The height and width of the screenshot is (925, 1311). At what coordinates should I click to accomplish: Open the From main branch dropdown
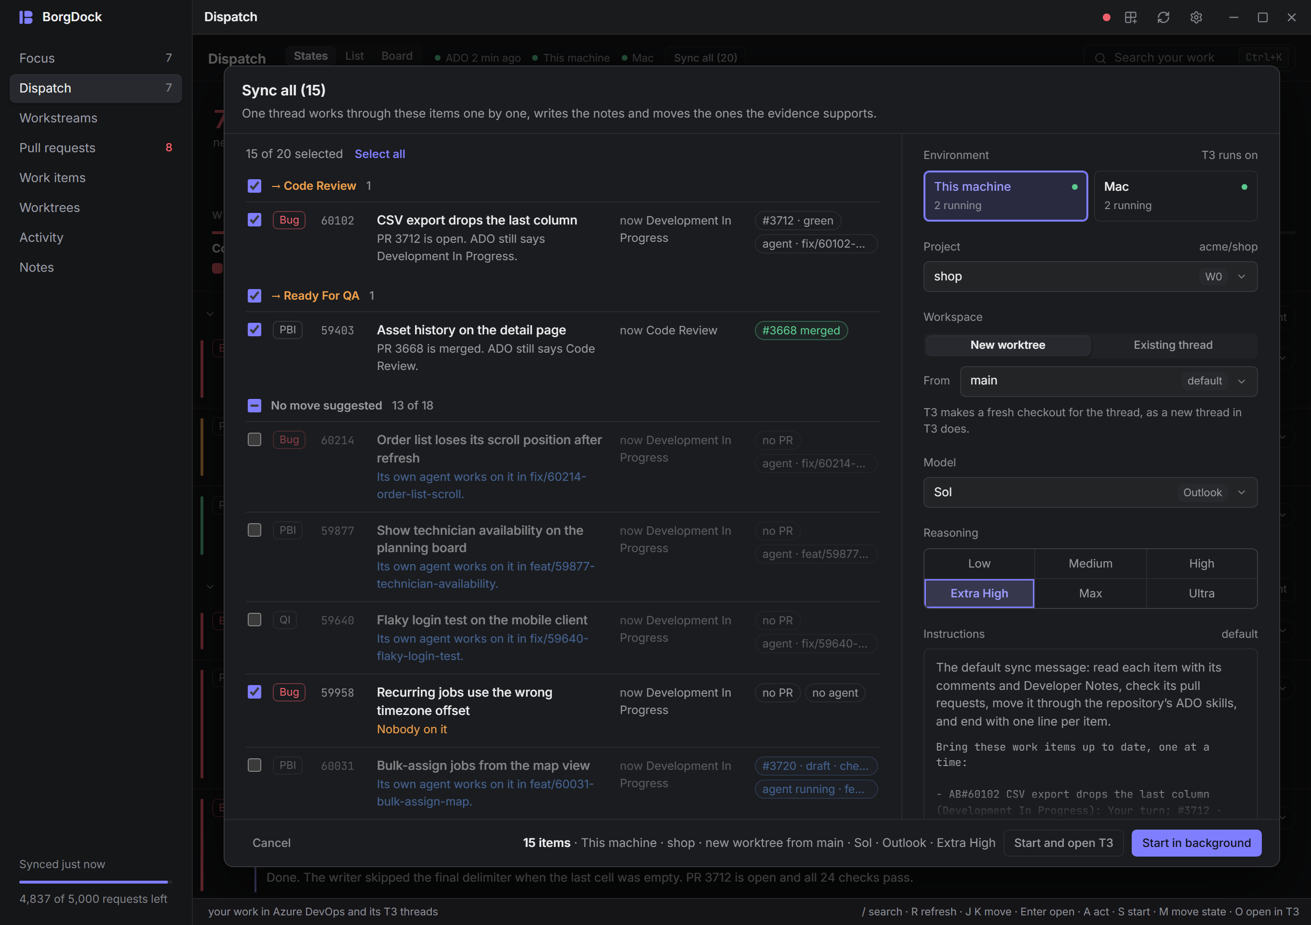[1108, 381]
